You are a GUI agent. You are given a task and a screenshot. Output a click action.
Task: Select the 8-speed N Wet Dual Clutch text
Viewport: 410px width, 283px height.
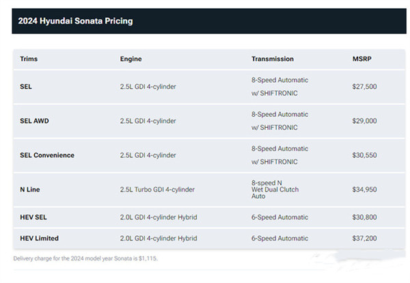pos(275,189)
